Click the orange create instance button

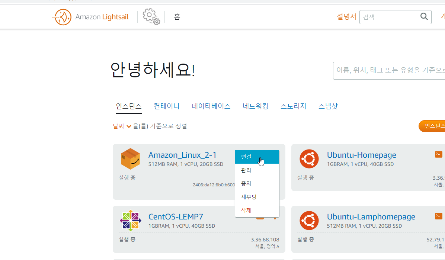click(432, 126)
